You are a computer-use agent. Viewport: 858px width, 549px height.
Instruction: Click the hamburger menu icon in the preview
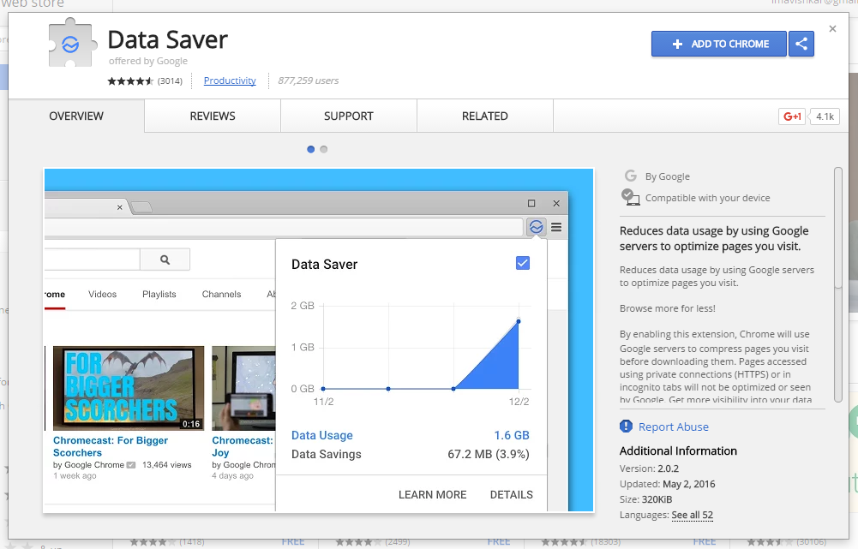point(556,227)
